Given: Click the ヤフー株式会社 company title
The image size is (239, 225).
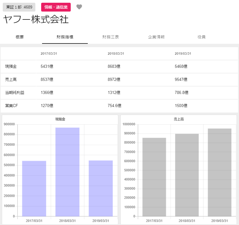Looking at the screenshot, I should (36, 19).
